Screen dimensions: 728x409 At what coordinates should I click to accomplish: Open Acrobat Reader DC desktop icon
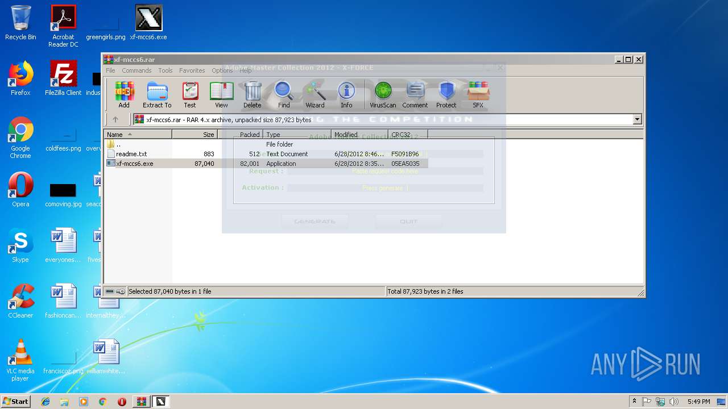point(63,26)
